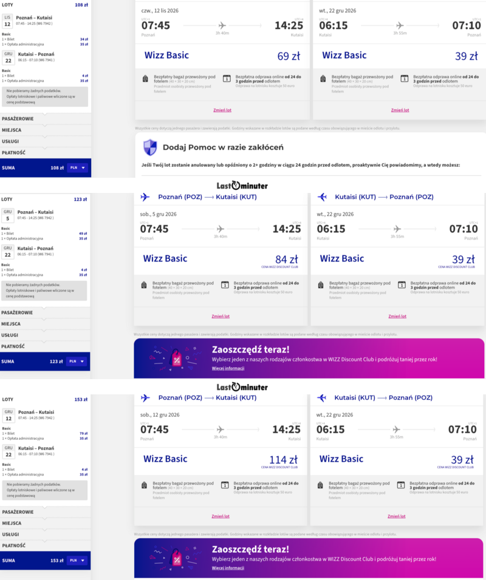Click the return plane icon in the 12 gru booking header
Image resolution: width=486 pixels, height=580 pixels.
[322, 397]
